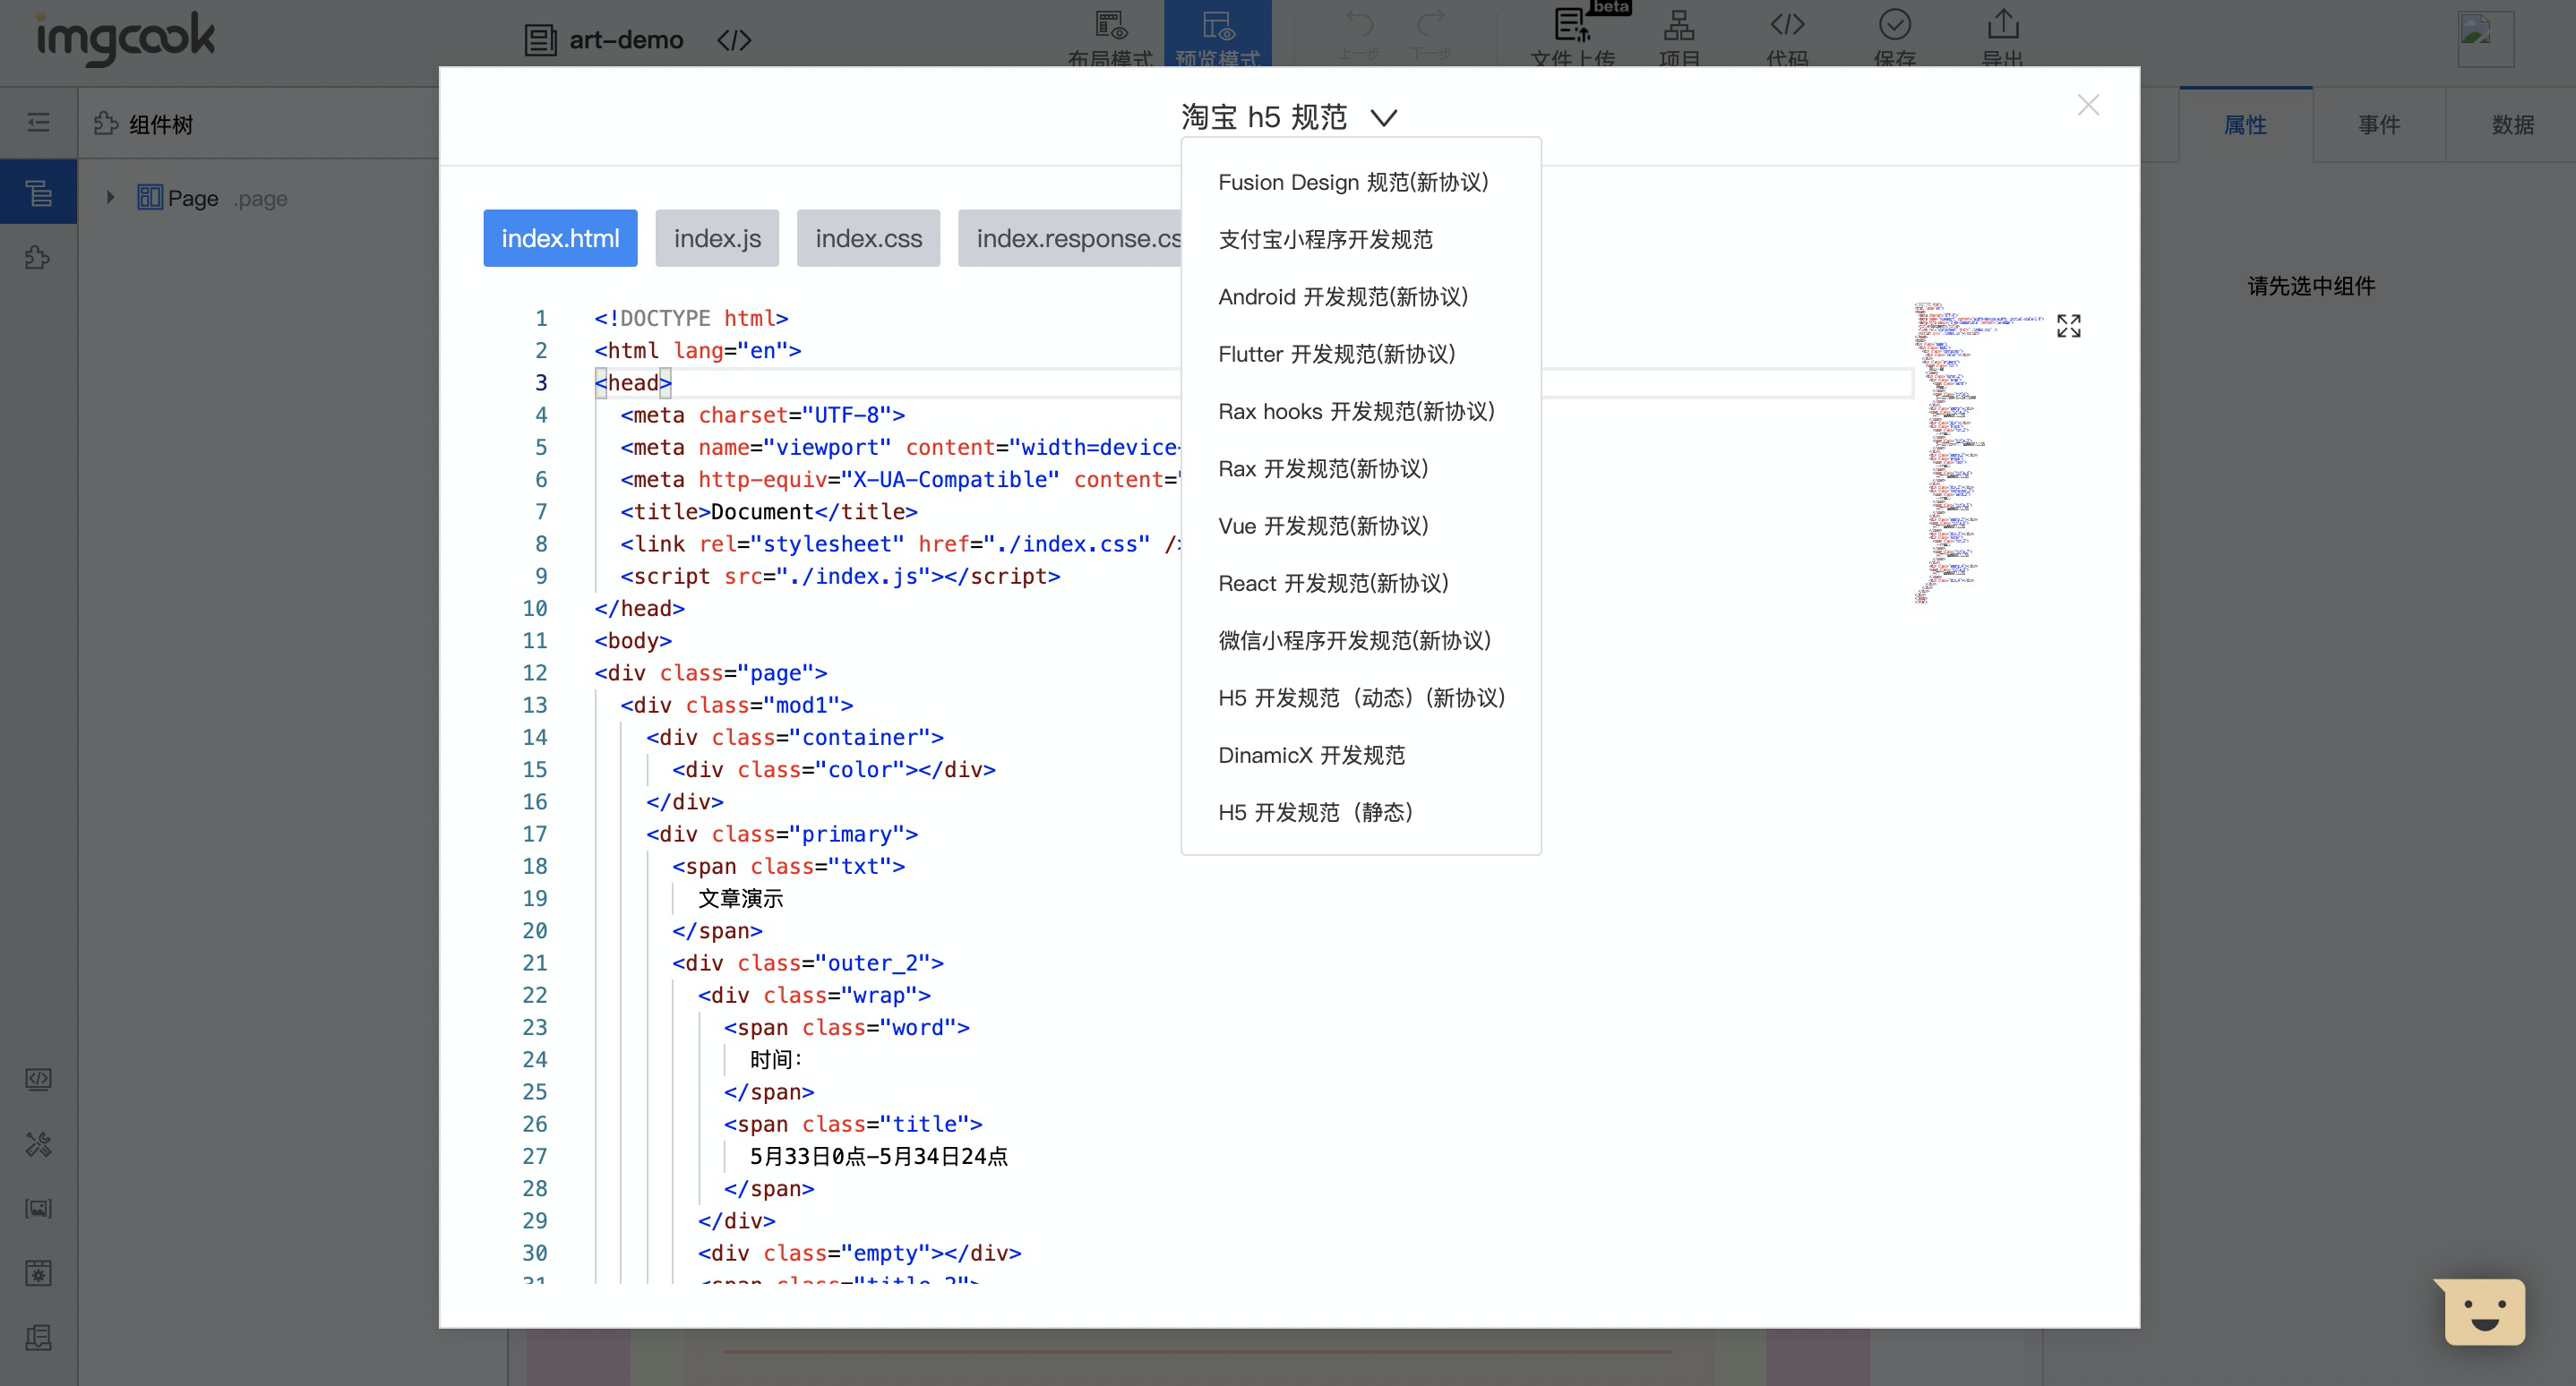Open the puzzle-piece components sidebar icon
Image resolution: width=2576 pixels, height=1386 pixels.
(x=38, y=258)
